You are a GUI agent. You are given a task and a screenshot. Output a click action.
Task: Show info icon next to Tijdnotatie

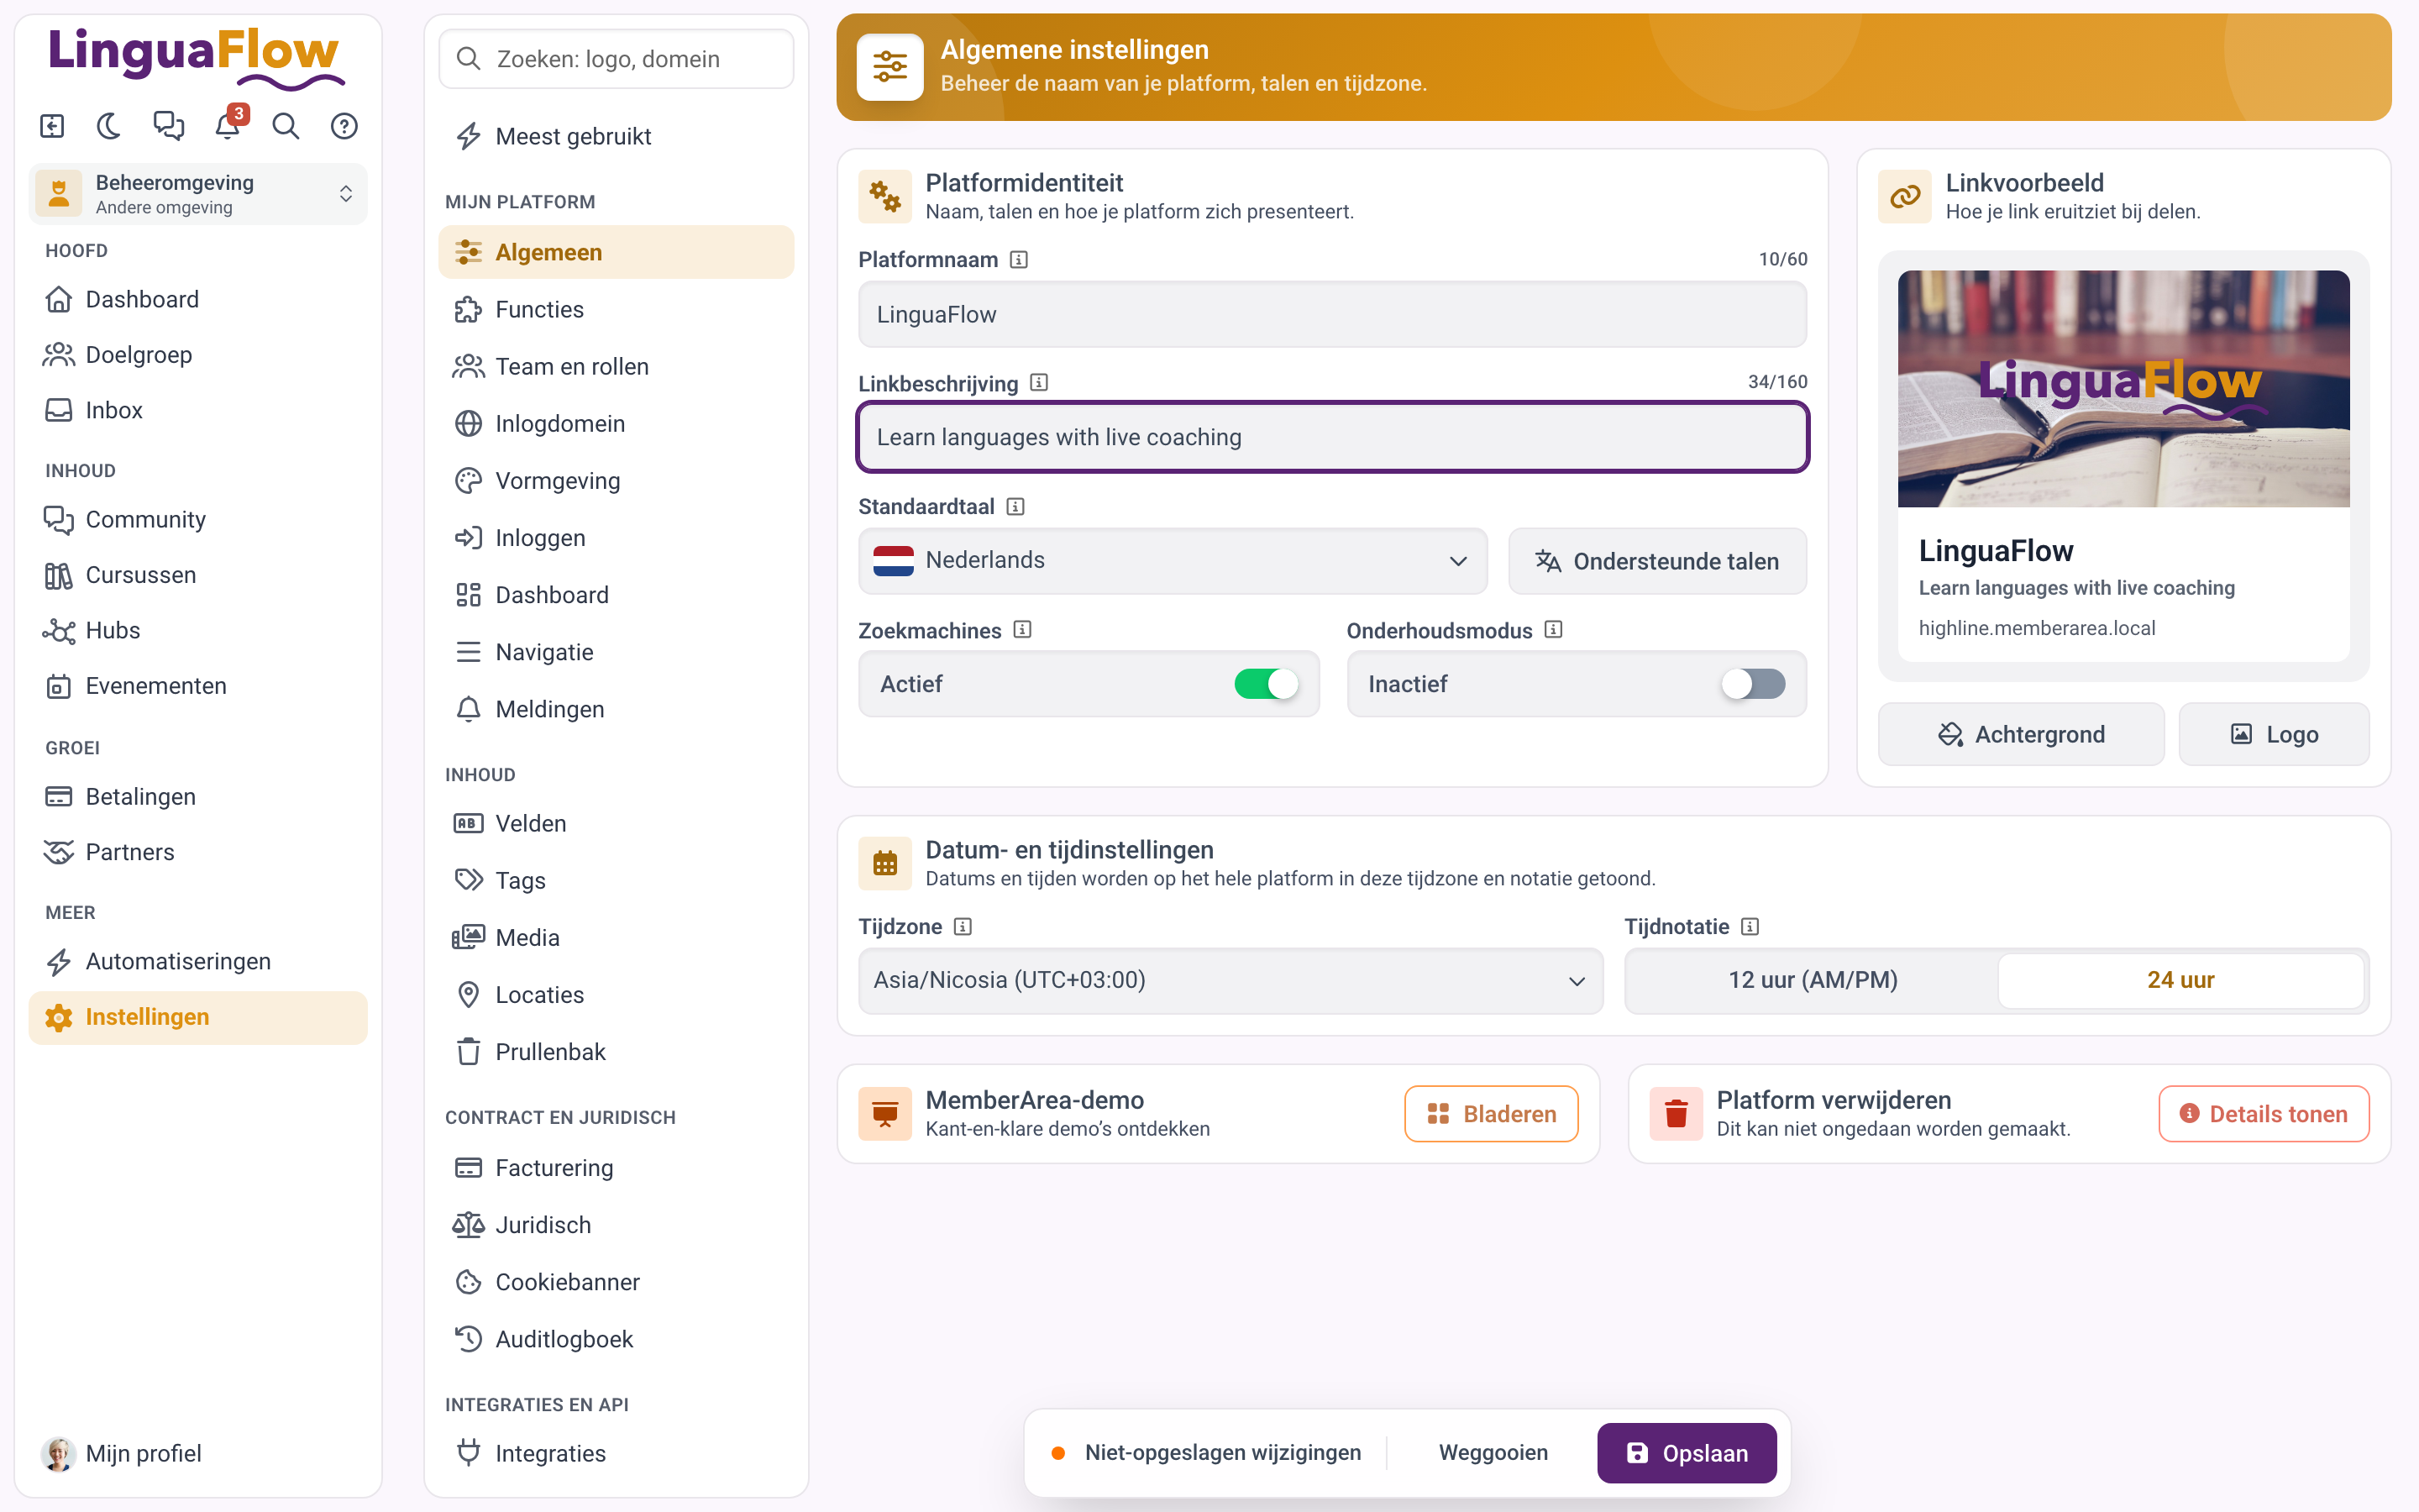[x=1750, y=927]
